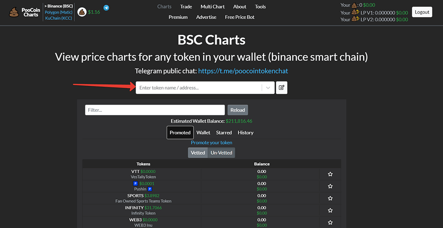Image resolution: width=443 pixels, height=228 pixels.
Task: Open the Premium menu item
Action: point(178,17)
